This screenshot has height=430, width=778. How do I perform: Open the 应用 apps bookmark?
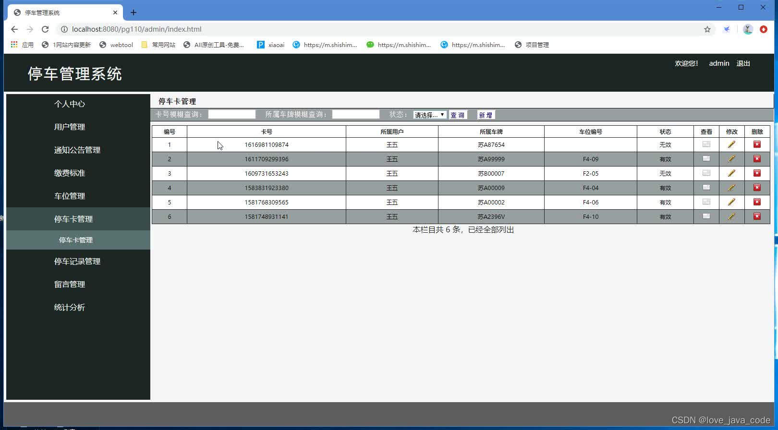(22, 45)
